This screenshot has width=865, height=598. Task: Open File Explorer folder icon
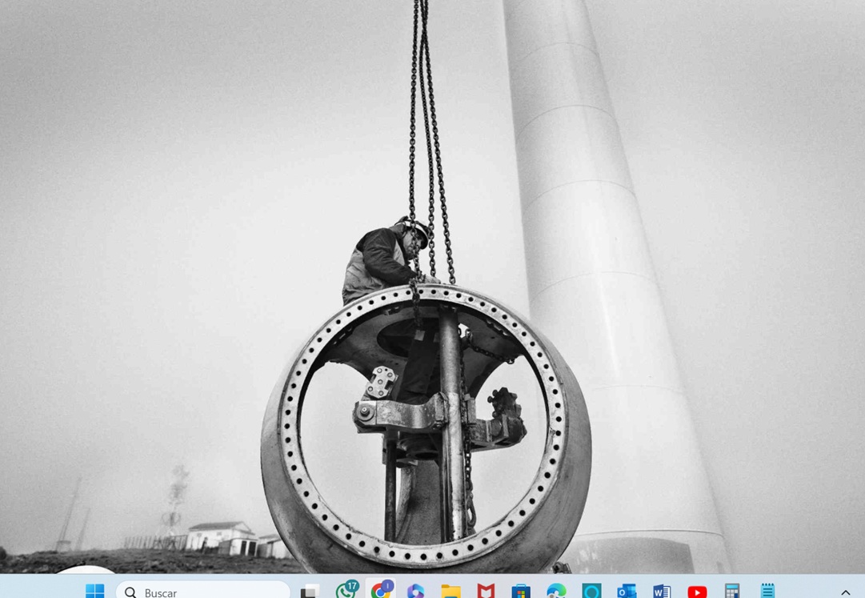point(451,592)
